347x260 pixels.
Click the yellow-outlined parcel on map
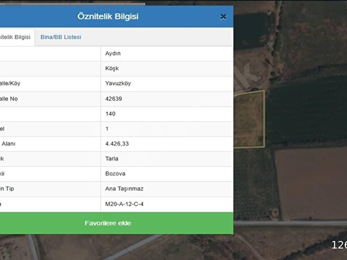click(249, 119)
